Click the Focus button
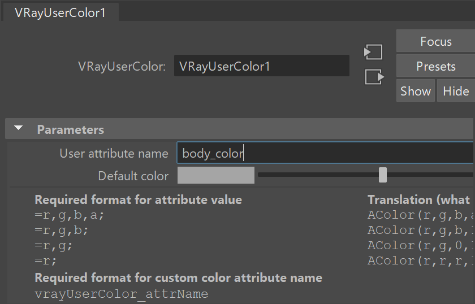 pos(435,41)
